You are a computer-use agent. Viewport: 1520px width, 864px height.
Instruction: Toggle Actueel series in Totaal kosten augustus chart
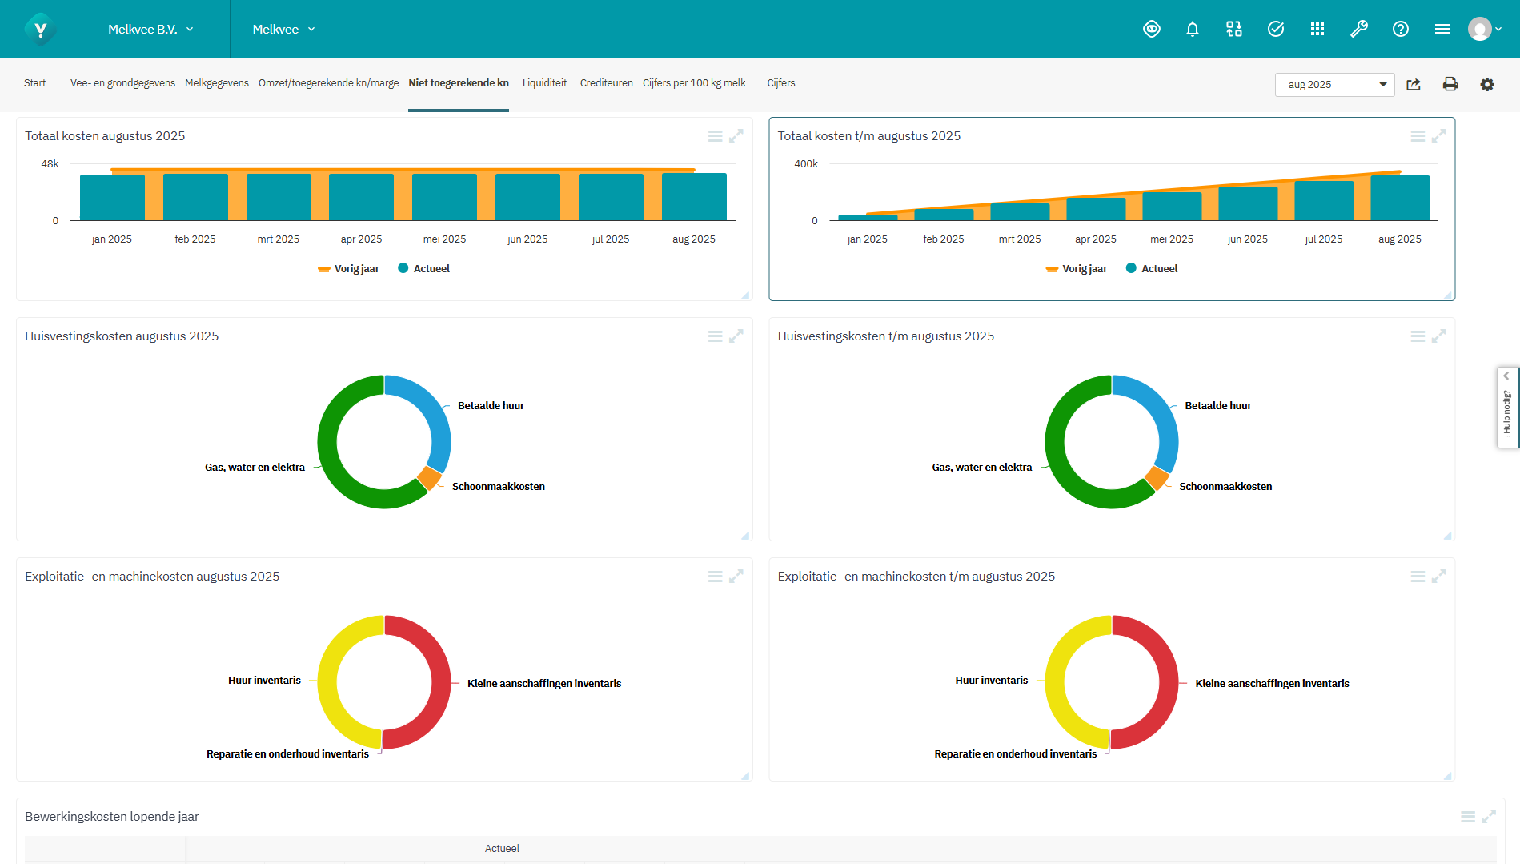point(424,269)
